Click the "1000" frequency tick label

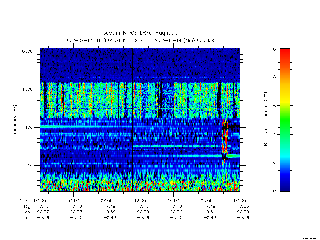click(x=27, y=89)
